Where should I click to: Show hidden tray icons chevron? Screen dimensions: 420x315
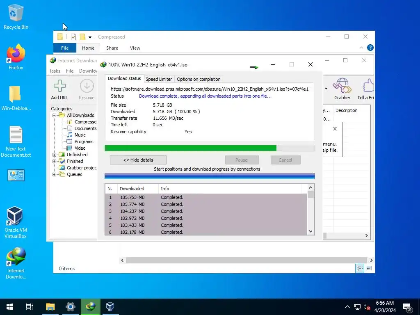click(x=347, y=307)
